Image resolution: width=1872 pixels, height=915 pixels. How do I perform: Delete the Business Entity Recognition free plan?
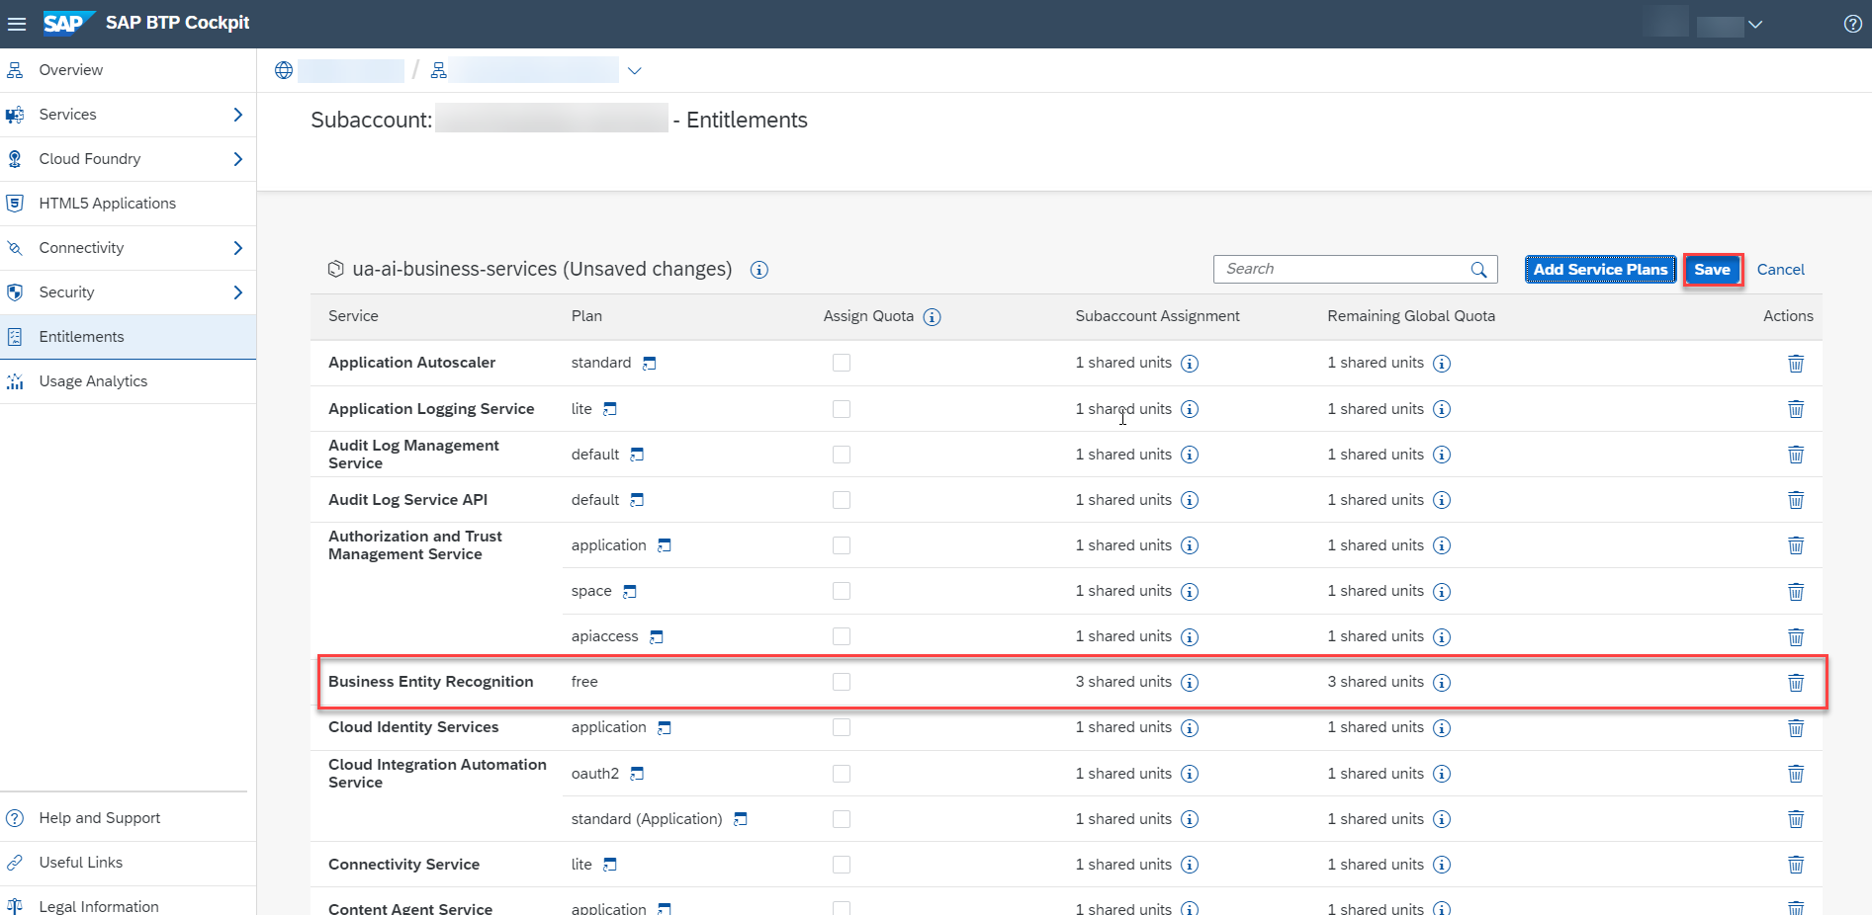click(x=1796, y=683)
